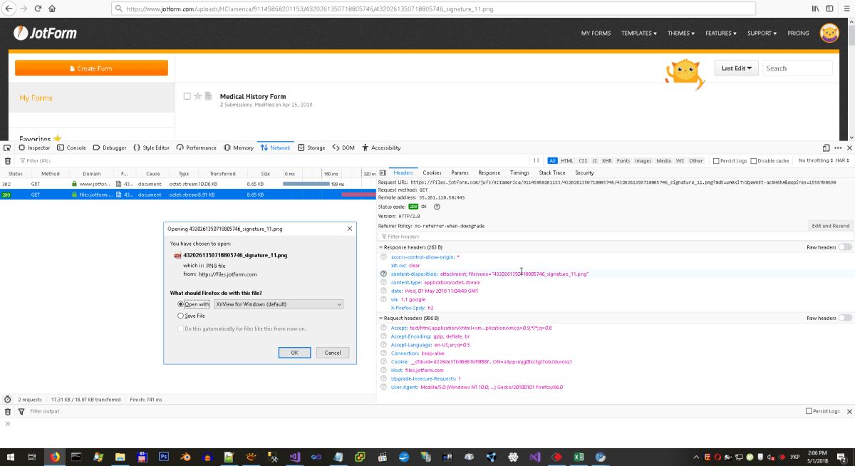Click the Pricing link
Screen dimensions: 855x466
click(798, 33)
